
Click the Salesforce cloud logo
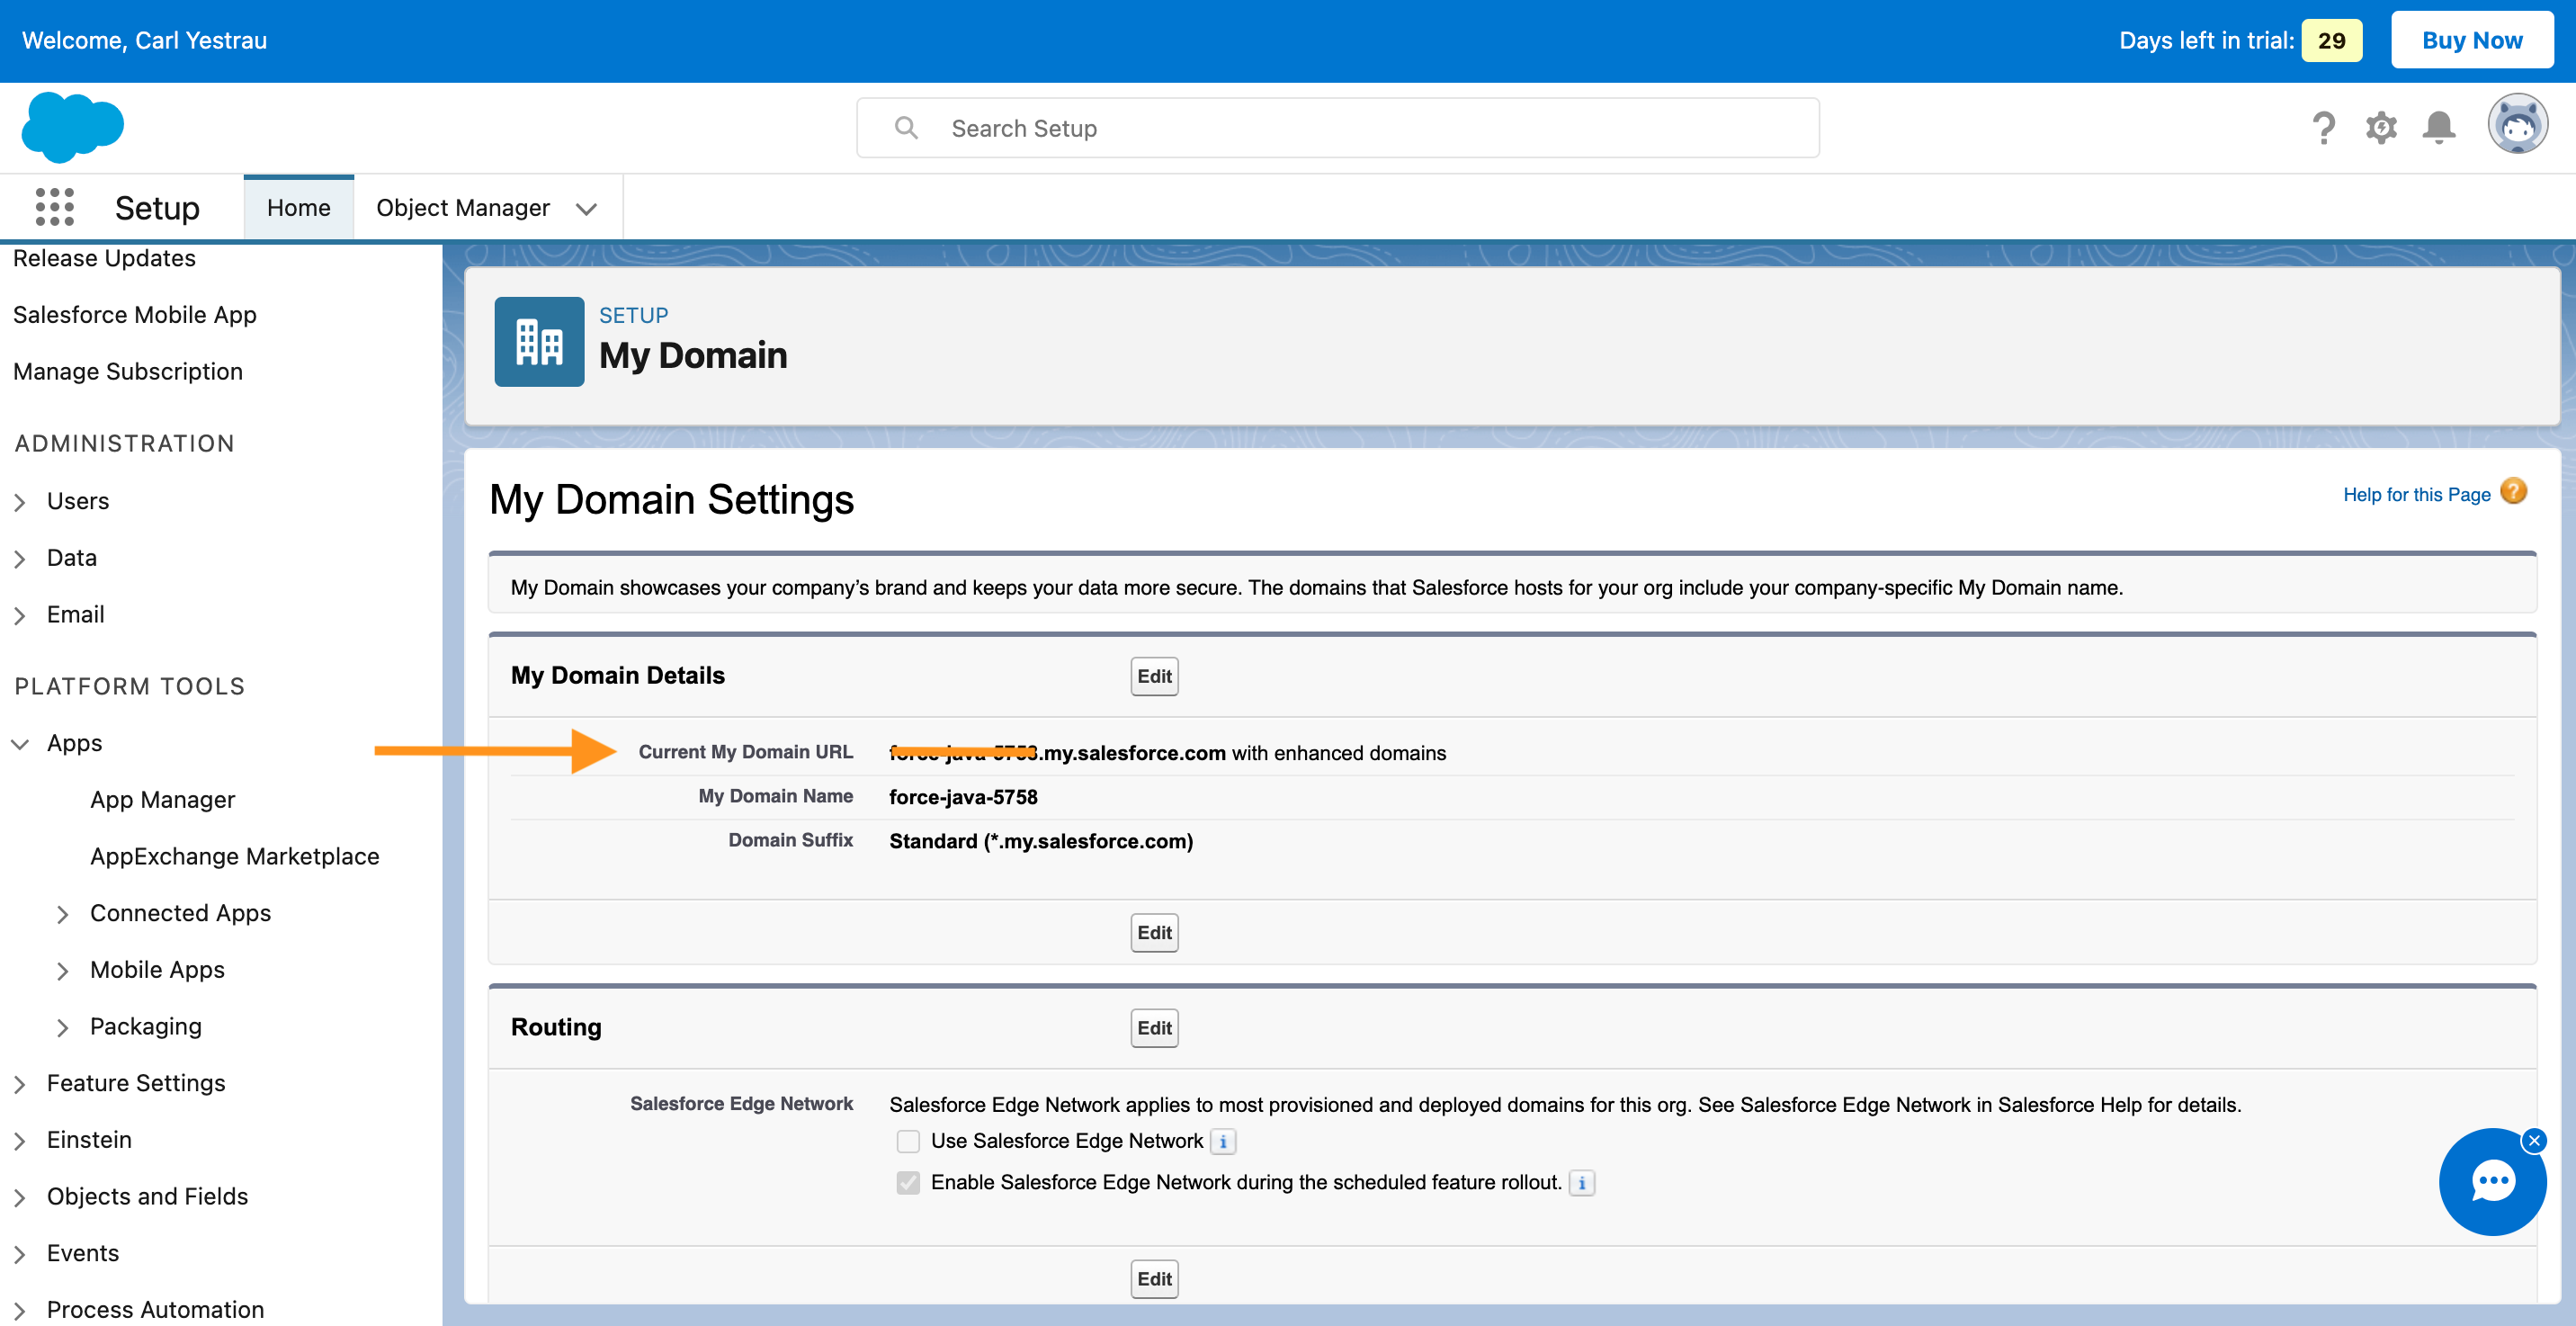pos(73,127)
